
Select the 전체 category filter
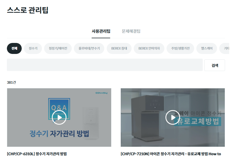[x=14, y=48]
